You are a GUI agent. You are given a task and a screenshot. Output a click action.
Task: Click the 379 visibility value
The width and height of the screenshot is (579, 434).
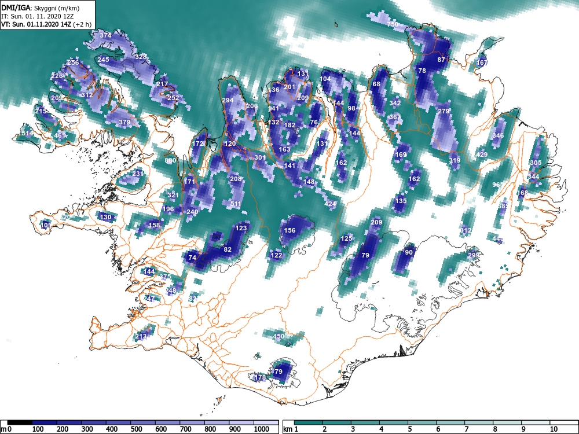pyautogui.click(x=125, y=122)
